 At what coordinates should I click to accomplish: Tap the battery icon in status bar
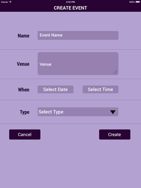point(138,2)
